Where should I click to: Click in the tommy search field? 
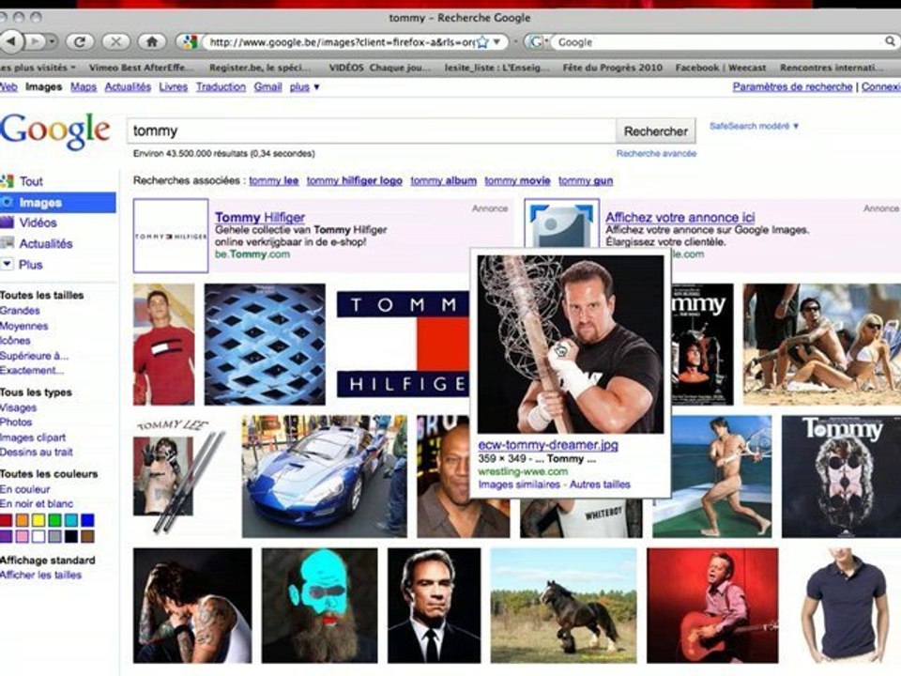[372, 131]
